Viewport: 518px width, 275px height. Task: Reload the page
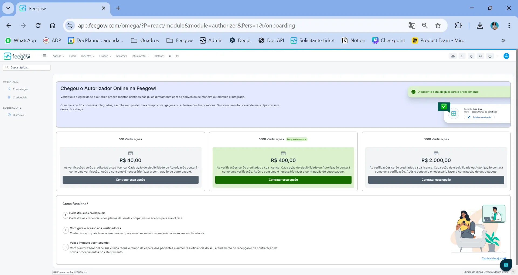click(38, 26)
